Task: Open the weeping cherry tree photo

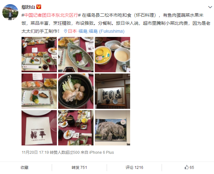Action: [112, 128]
